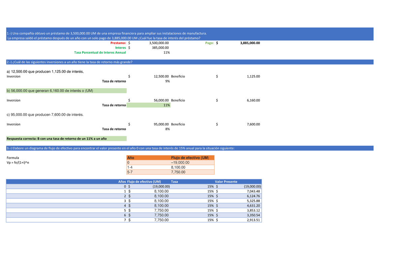Select the '–19,000.00' cell in the orange table
This screenshot has width=404, height=261.
click(180, 162)
